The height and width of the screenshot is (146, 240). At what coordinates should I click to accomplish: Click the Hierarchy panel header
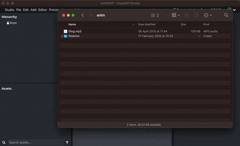9,17
